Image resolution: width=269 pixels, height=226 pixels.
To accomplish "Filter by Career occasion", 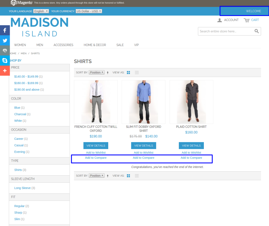I will [x=19, y=139].
